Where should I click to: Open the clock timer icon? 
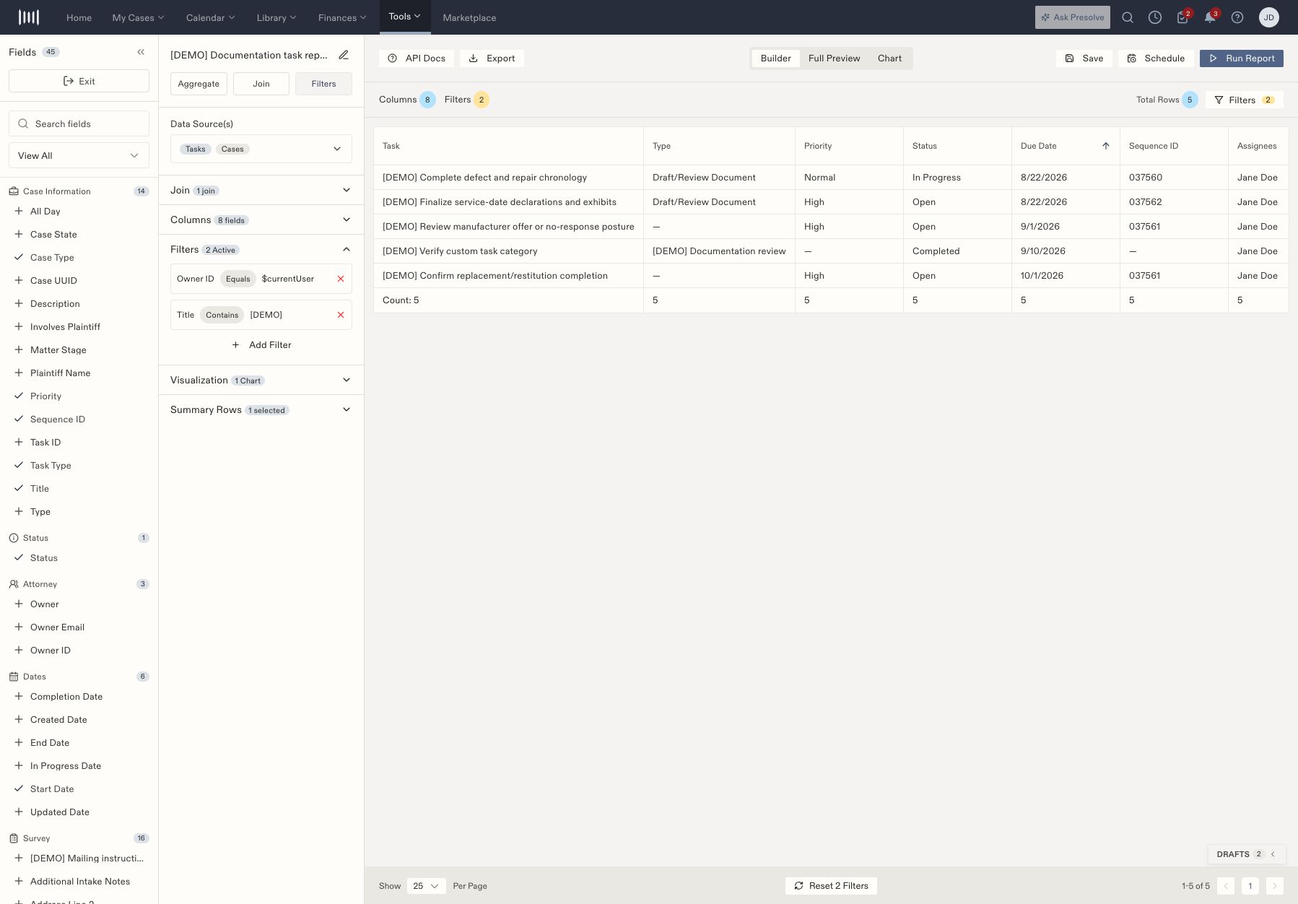(x=1155, y=17)
